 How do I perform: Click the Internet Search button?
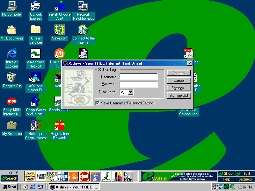[9, 178]
